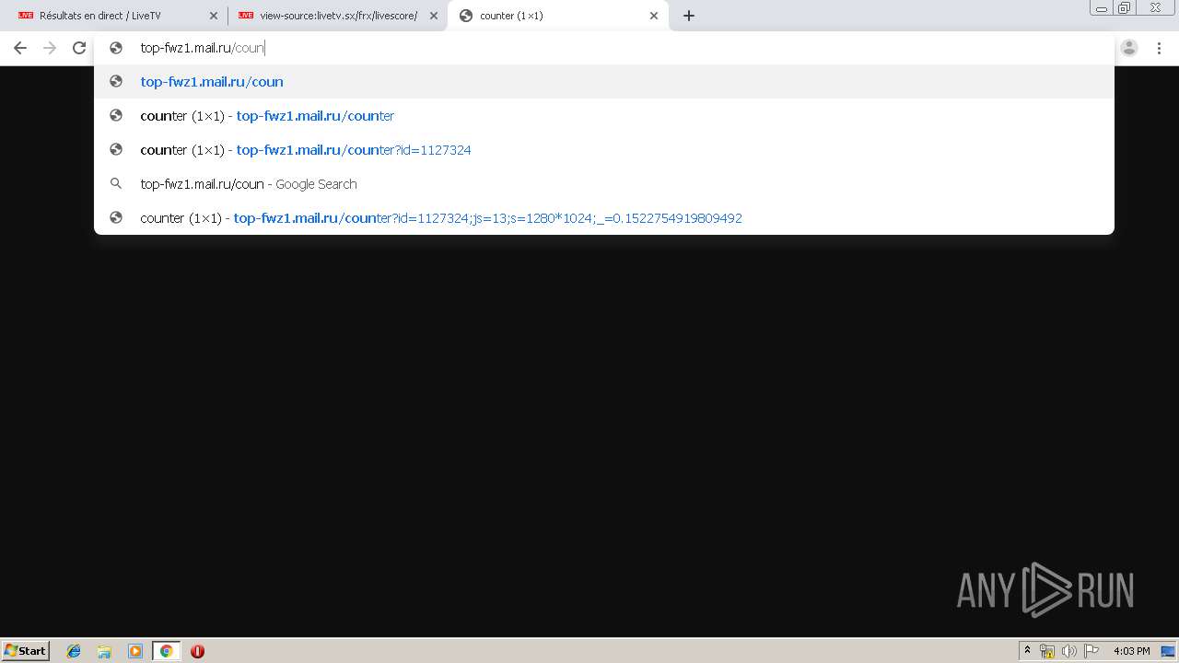
Task: Choose suggestion counter?id=1127324
Action: click(604, 150)
